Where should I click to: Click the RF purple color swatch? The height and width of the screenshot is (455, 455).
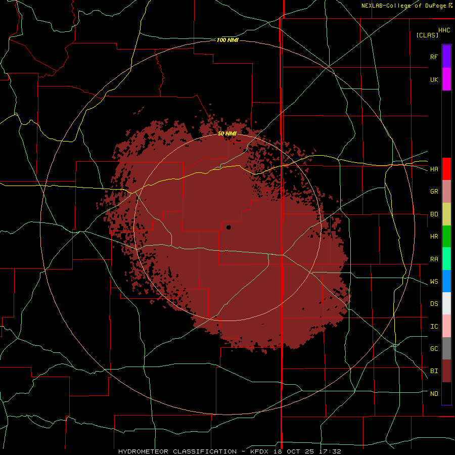tap(446, 57)
